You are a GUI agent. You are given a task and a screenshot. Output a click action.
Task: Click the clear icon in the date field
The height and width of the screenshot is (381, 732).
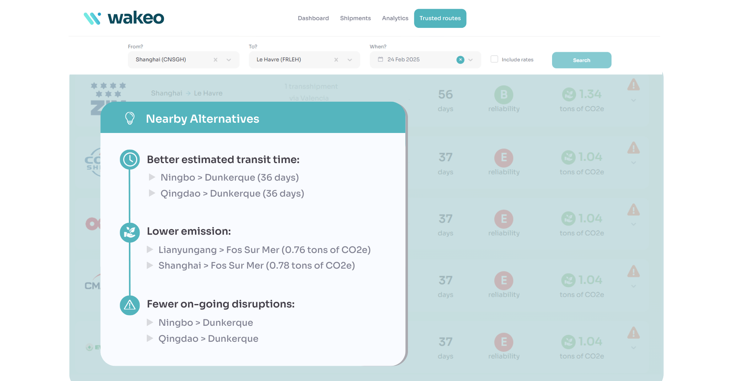tap(461, 59)
